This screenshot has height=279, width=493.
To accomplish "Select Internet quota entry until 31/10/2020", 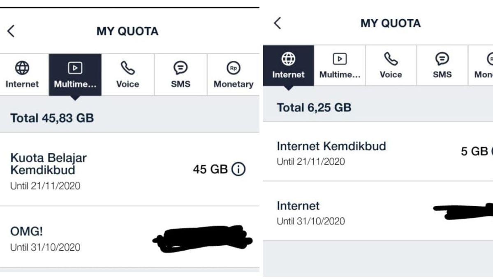I will click(x=378, y=211).
